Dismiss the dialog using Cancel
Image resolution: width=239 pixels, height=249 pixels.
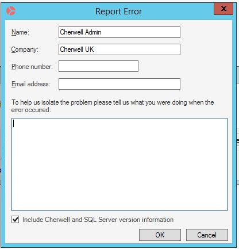pyautogui.click(x=207, y=235)
